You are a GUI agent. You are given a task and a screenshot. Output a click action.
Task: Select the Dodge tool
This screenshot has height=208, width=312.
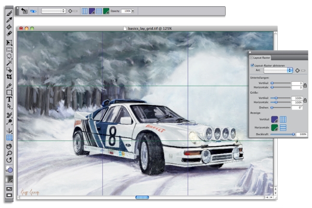click(9, 122)
